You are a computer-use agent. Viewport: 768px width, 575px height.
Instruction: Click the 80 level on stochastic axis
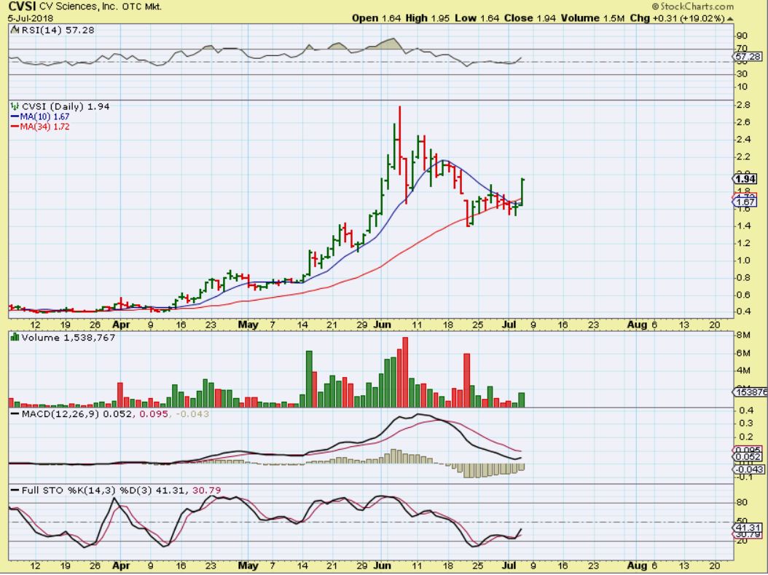(x=742, y=502)
